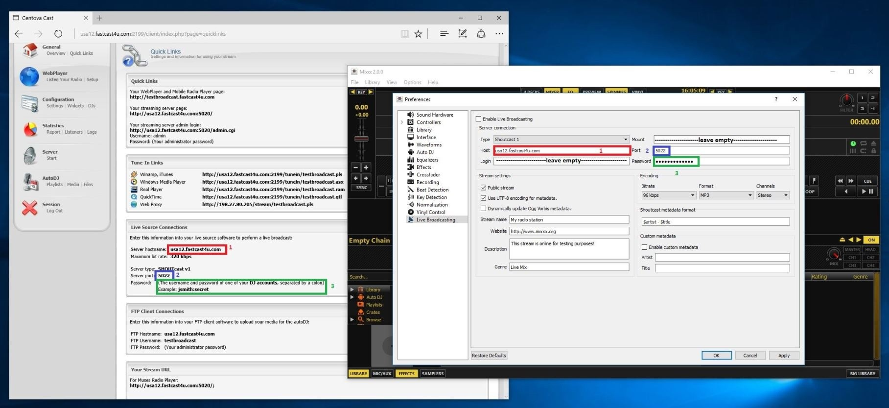Screen dimensions: 889x408
Task: Check Enable custom metadata box
Action: [x=644, y=247]
